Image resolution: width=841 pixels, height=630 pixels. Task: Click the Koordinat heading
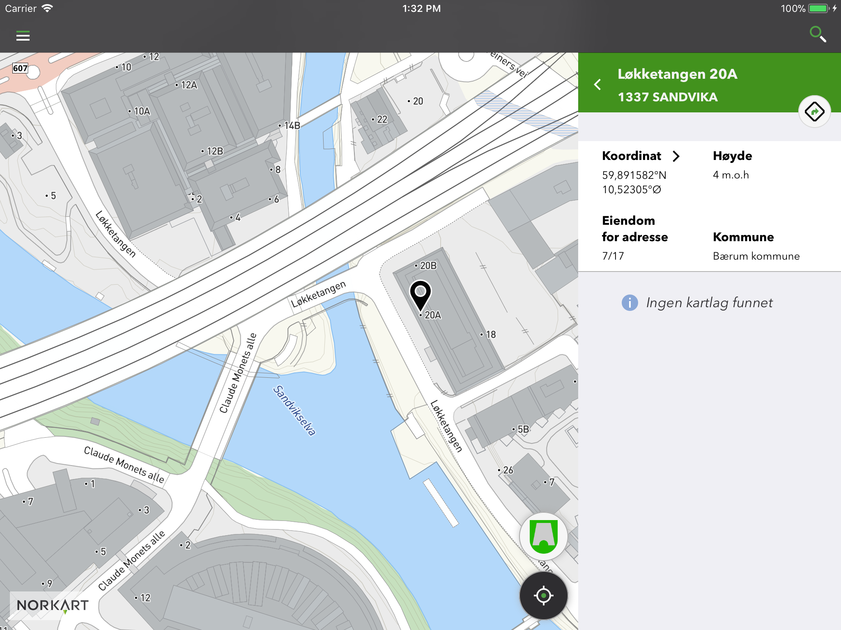632,156
